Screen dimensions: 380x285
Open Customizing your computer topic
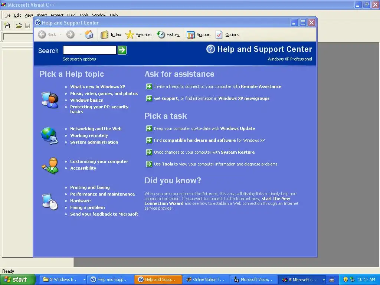tap(99, 161)
